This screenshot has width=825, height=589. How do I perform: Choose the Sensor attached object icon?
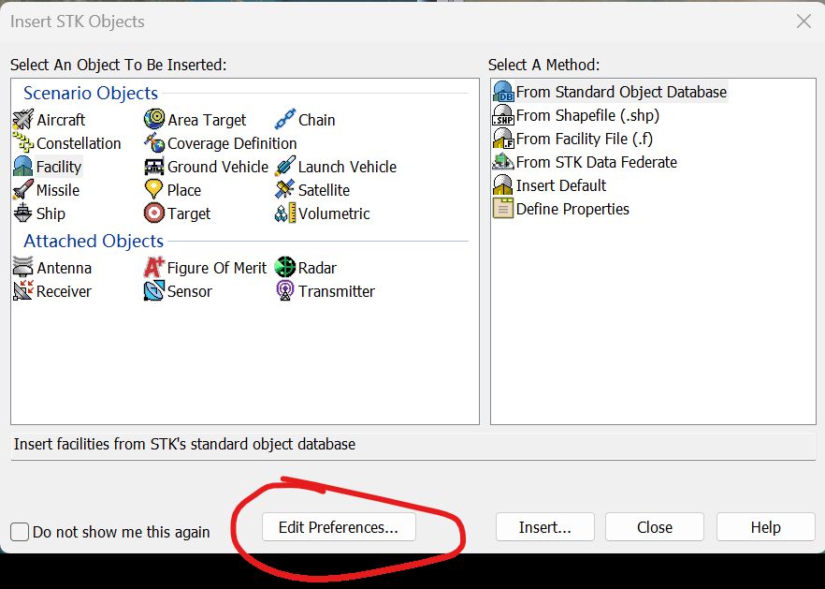154,291
